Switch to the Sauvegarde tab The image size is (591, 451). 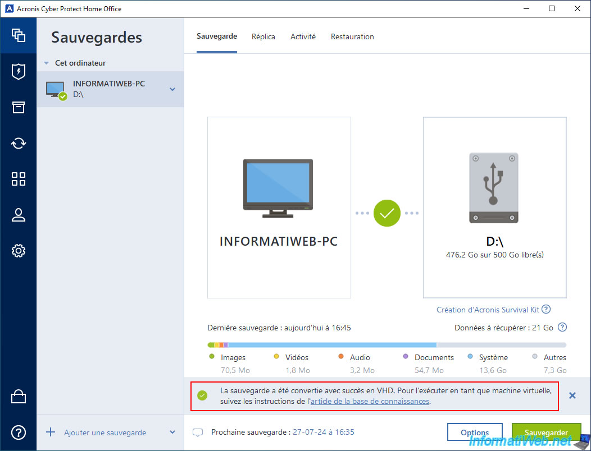pos(217,36)
